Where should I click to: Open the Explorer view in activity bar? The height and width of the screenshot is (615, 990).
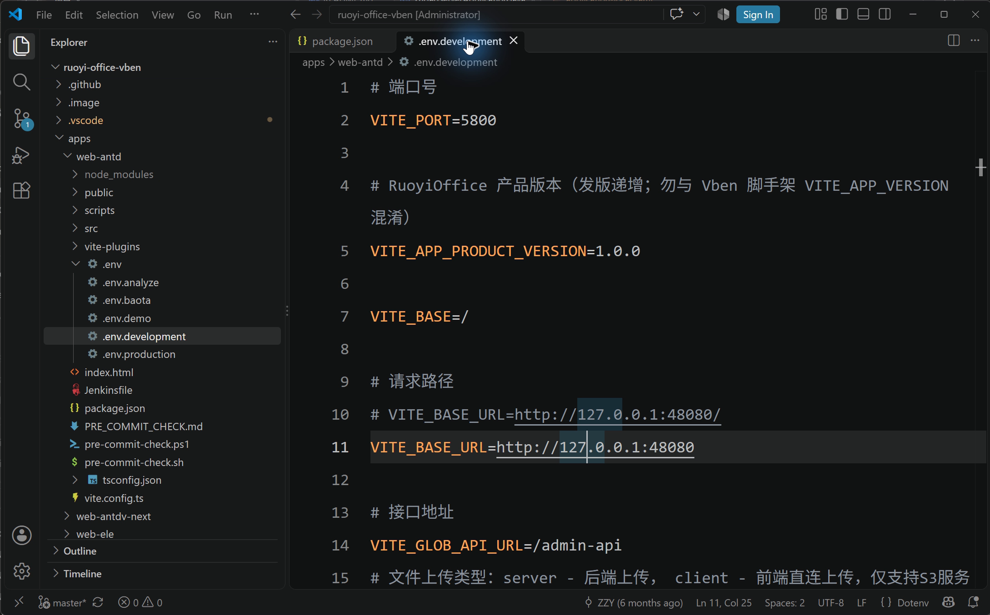[x=21, y=46]
